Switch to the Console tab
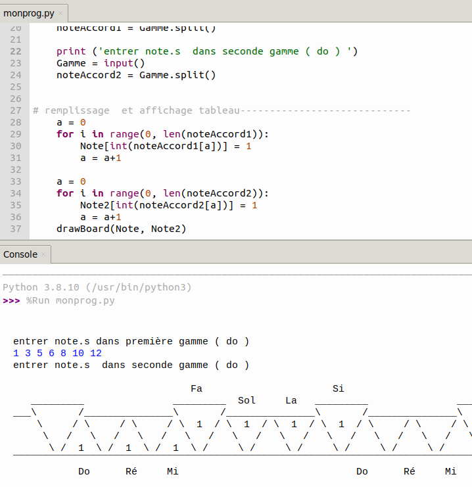 (20, 254)
